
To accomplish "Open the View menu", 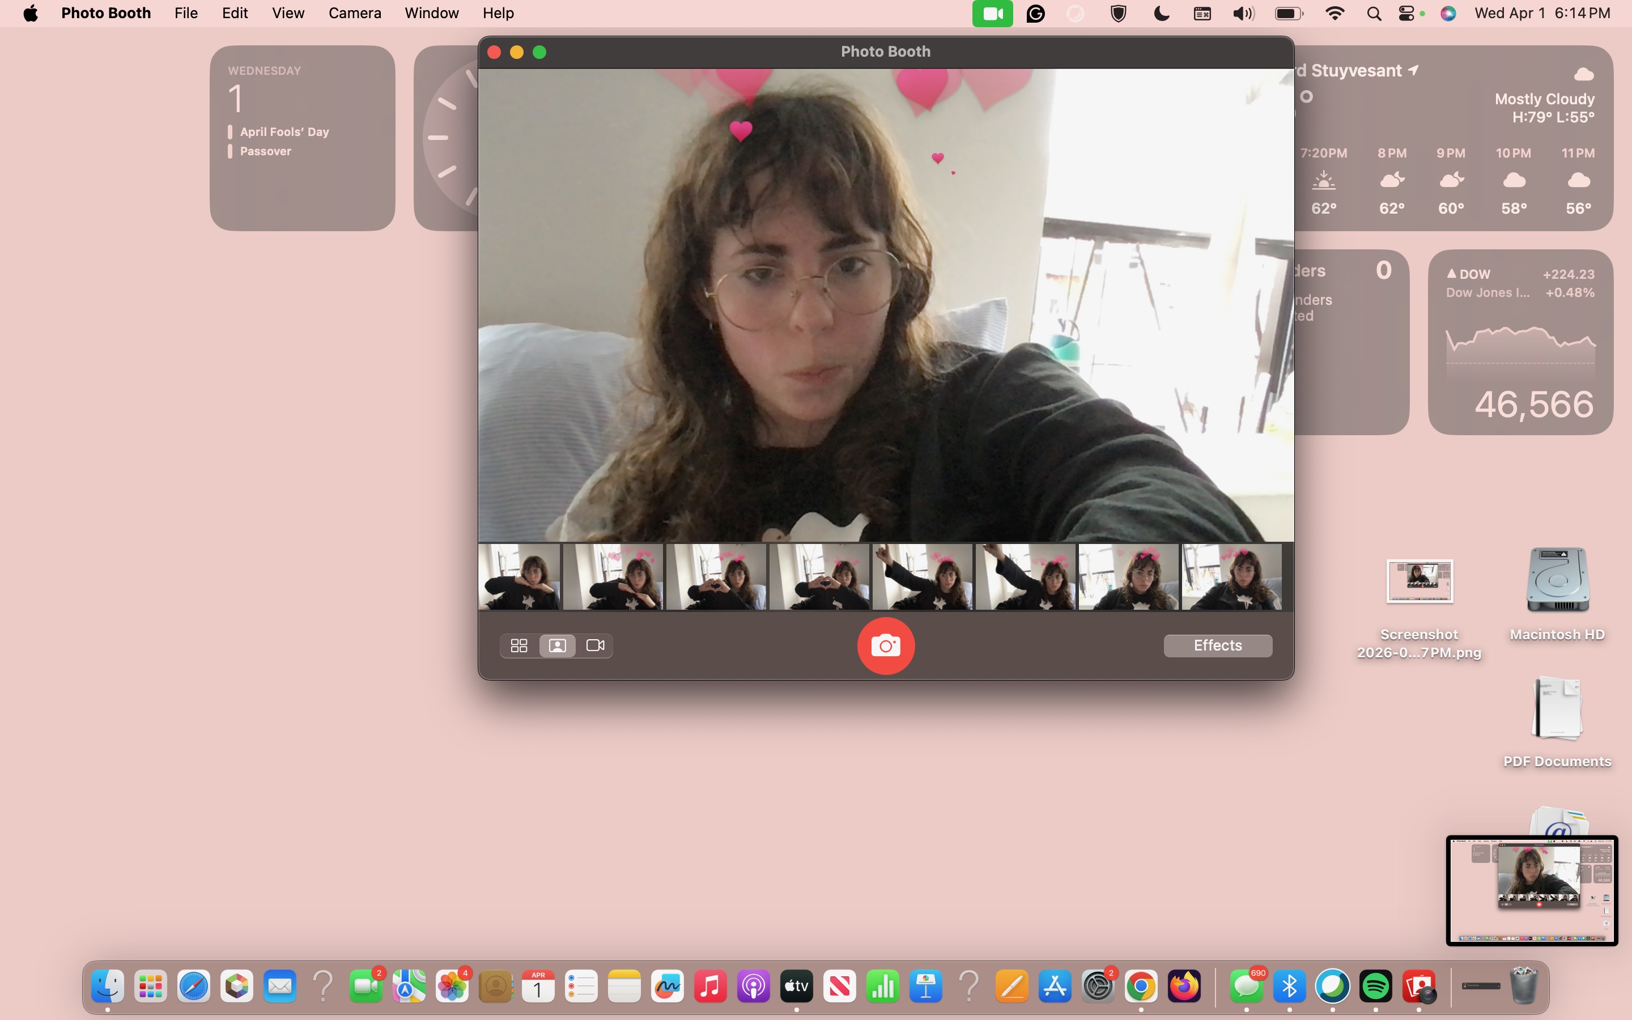I will point(287,13).
